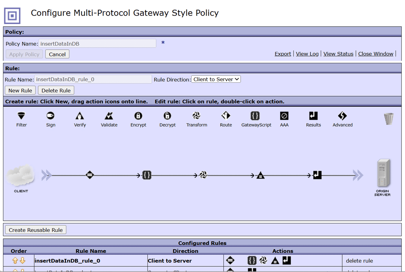Select the Transform action icon
The image size is (405, 272).
coord(197,116)
